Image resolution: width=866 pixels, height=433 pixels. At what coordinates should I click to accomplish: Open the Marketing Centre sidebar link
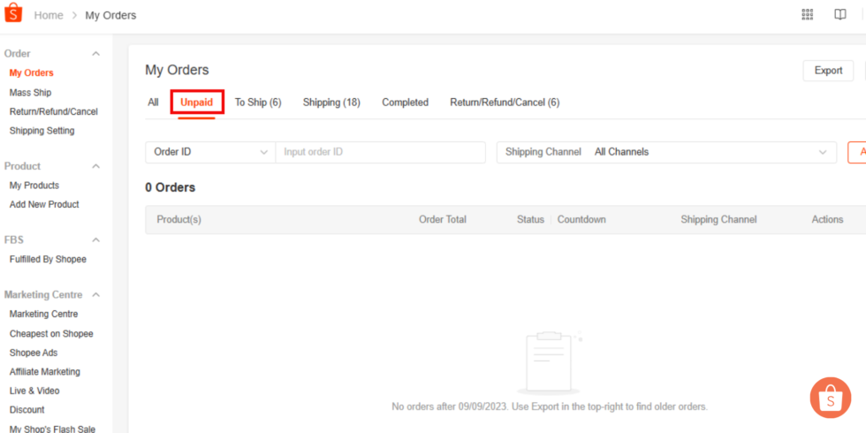coord(43,315)
